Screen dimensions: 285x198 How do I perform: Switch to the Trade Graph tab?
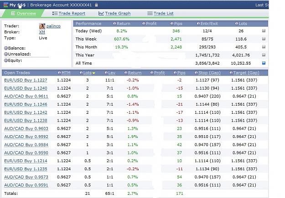(114, 14)
